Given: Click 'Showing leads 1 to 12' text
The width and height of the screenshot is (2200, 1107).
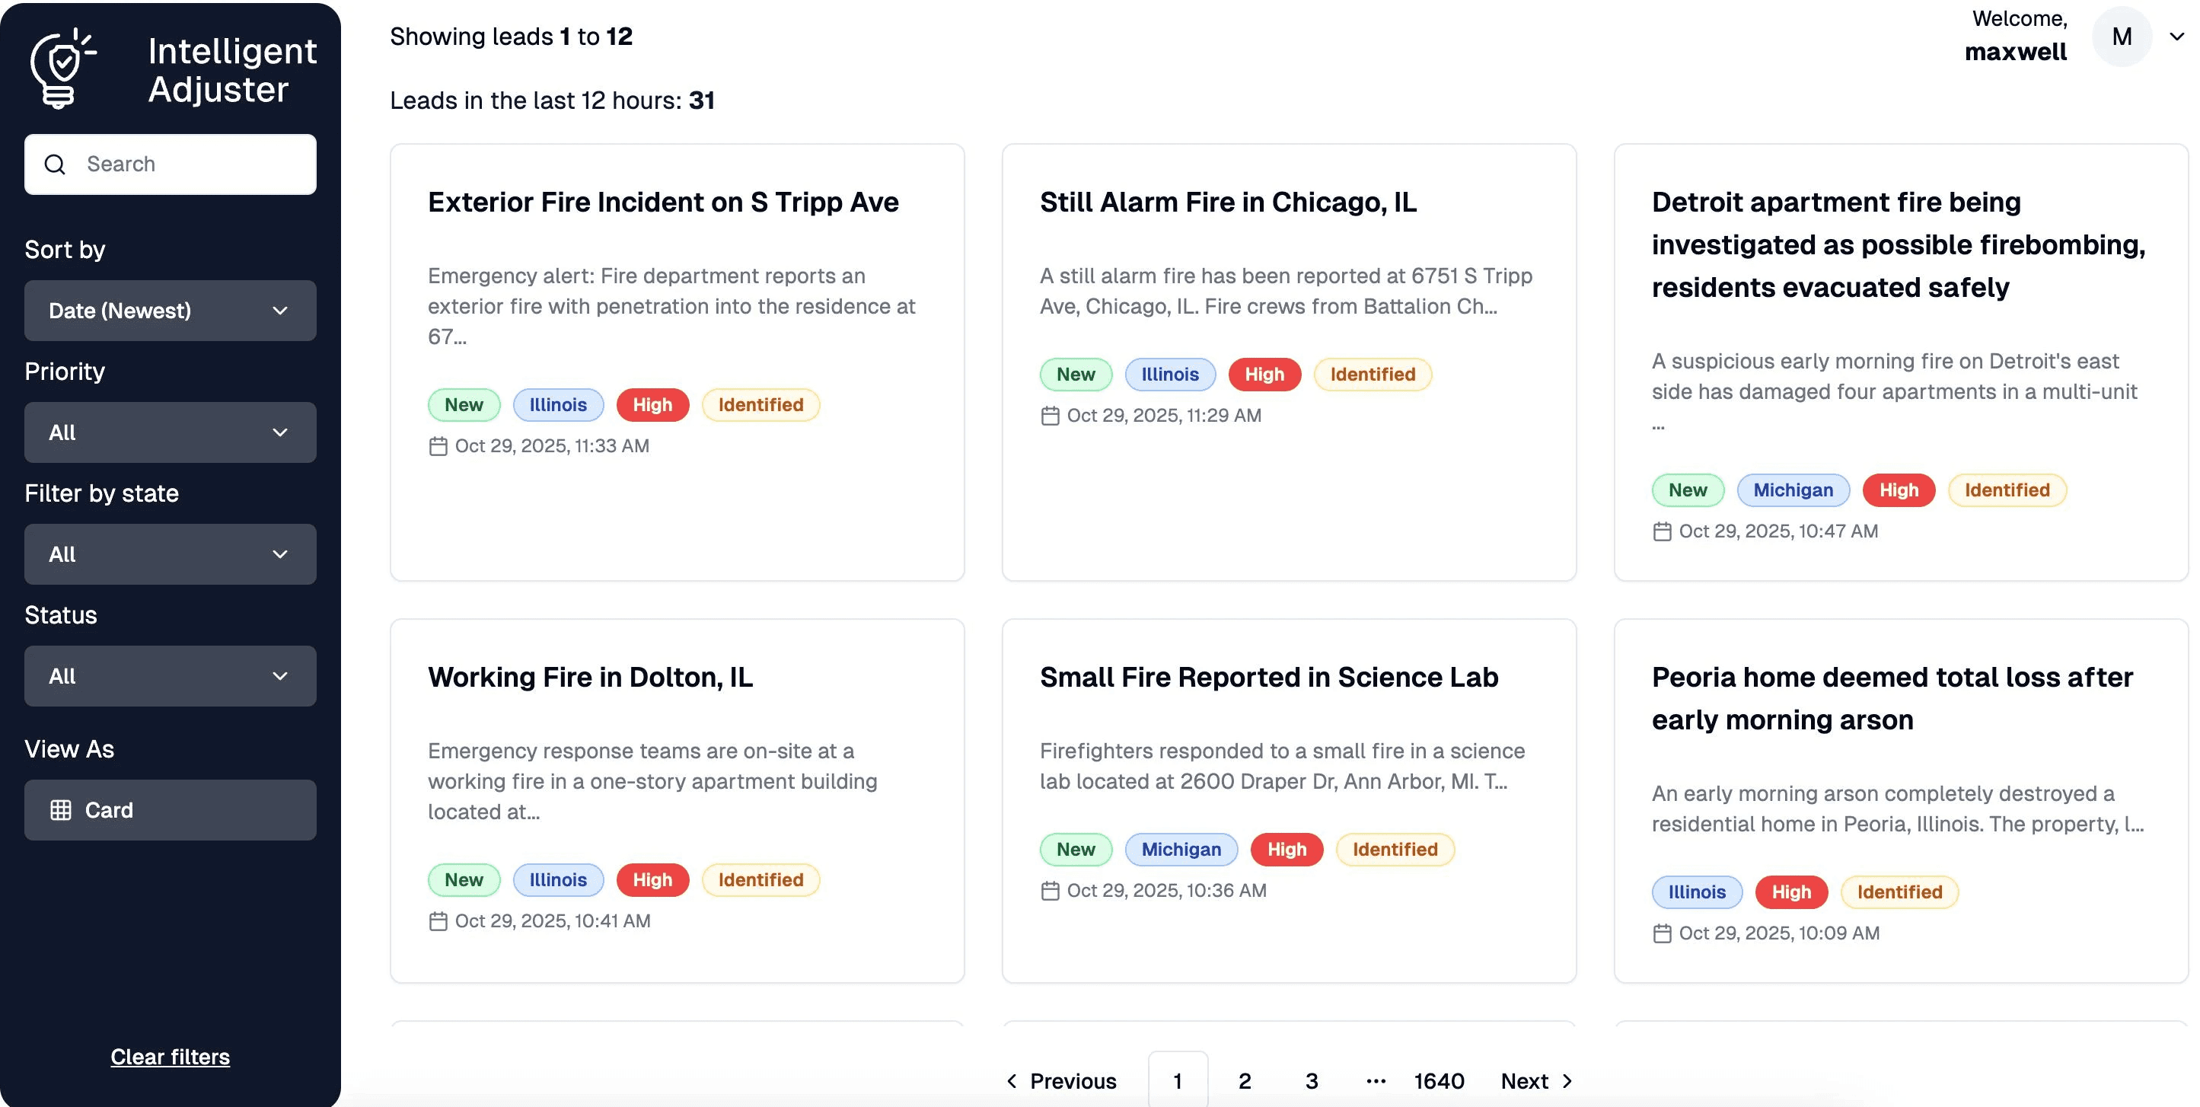Looking at the screenshot, I should click(x=512, y=37).
